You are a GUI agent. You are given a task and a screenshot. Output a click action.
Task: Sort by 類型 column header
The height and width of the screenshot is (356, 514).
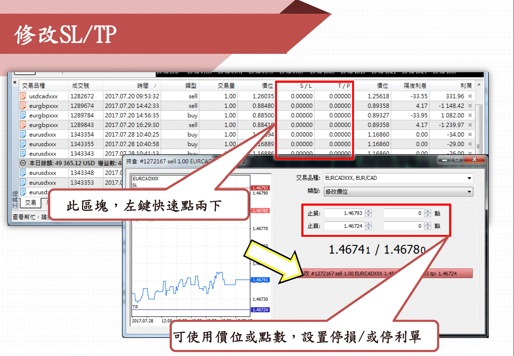(x=180, y=86)
